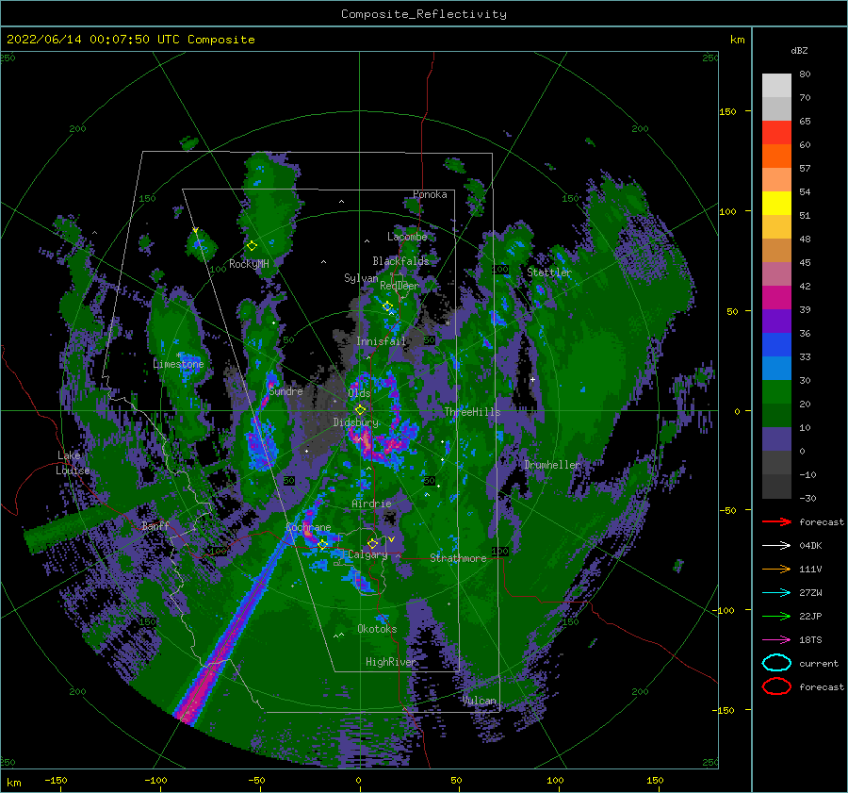The image size is (848, 793).
Task: Click the Vulcan city label
Action: point(480,701)
